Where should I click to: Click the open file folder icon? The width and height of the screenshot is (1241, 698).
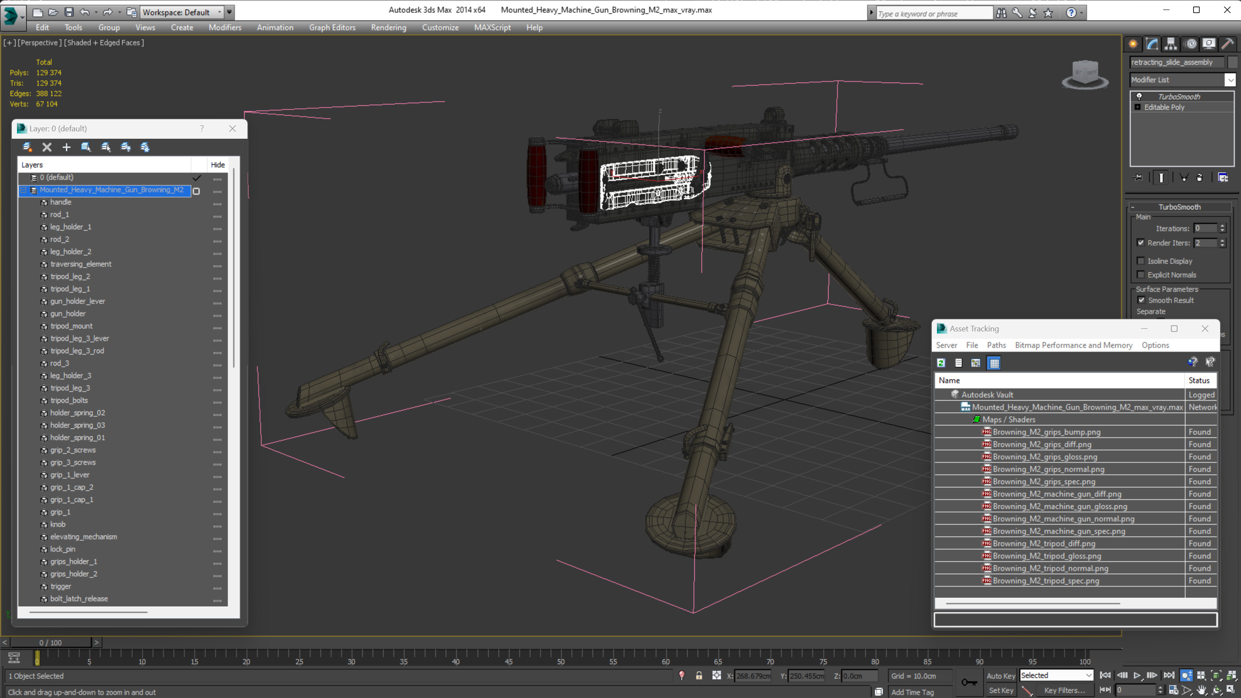(x=53, y=12)
